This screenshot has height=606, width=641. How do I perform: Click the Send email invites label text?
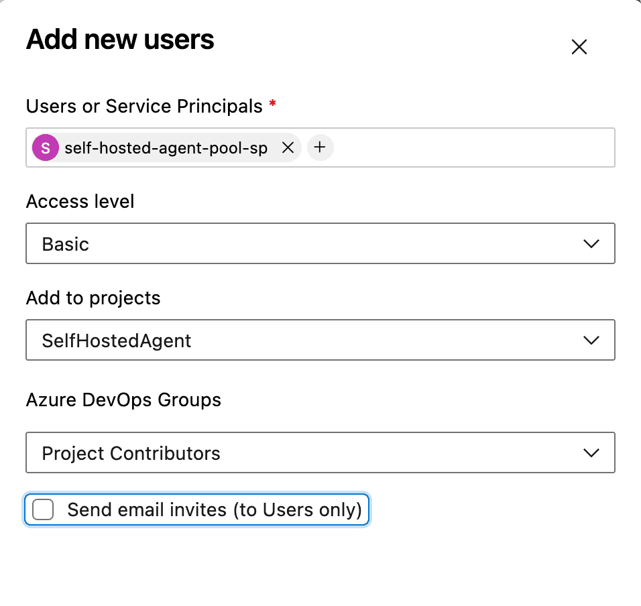(215, 510)
